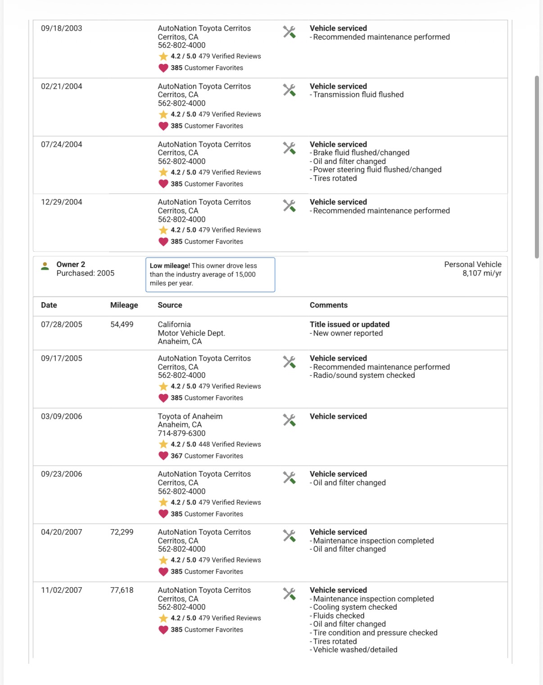Click the service wrench icon for 02/21/2004

point(289,90)
